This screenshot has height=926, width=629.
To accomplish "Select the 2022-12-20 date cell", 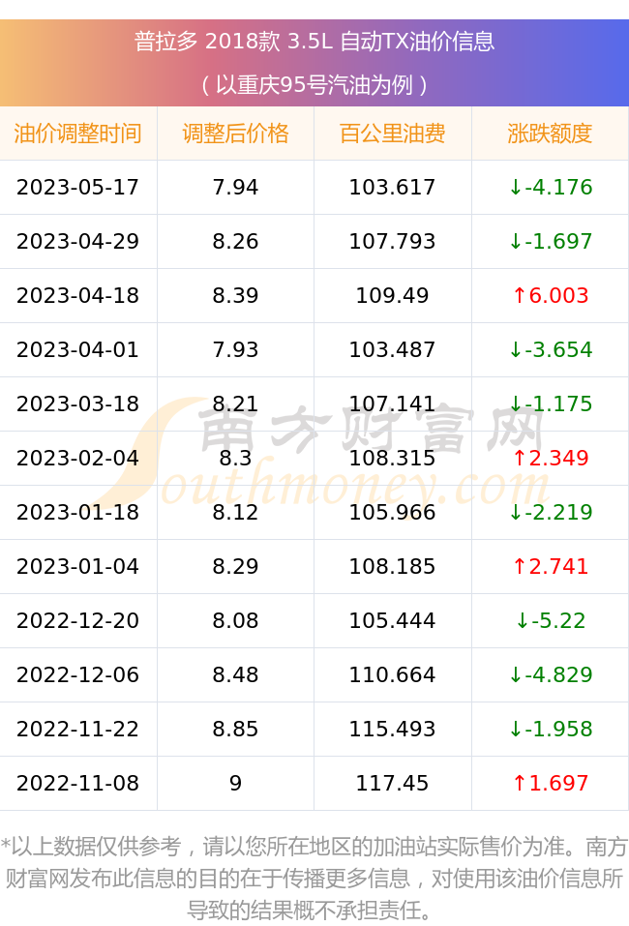I will 78,620.
